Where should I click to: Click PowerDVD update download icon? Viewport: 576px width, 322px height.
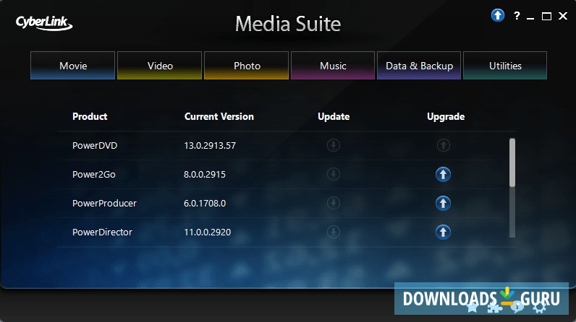coord(334,145)
